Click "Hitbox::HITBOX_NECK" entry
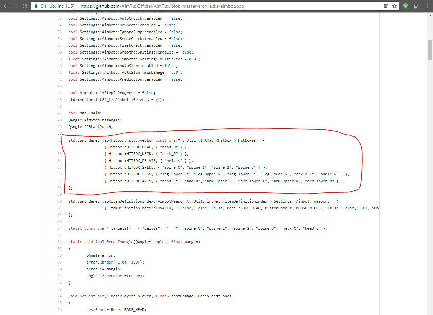Screen dimensions: 433x315 pyautogui.click(x=130, y=154)
